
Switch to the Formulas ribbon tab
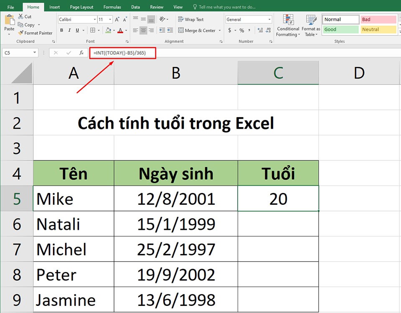(x=112, y=7)
